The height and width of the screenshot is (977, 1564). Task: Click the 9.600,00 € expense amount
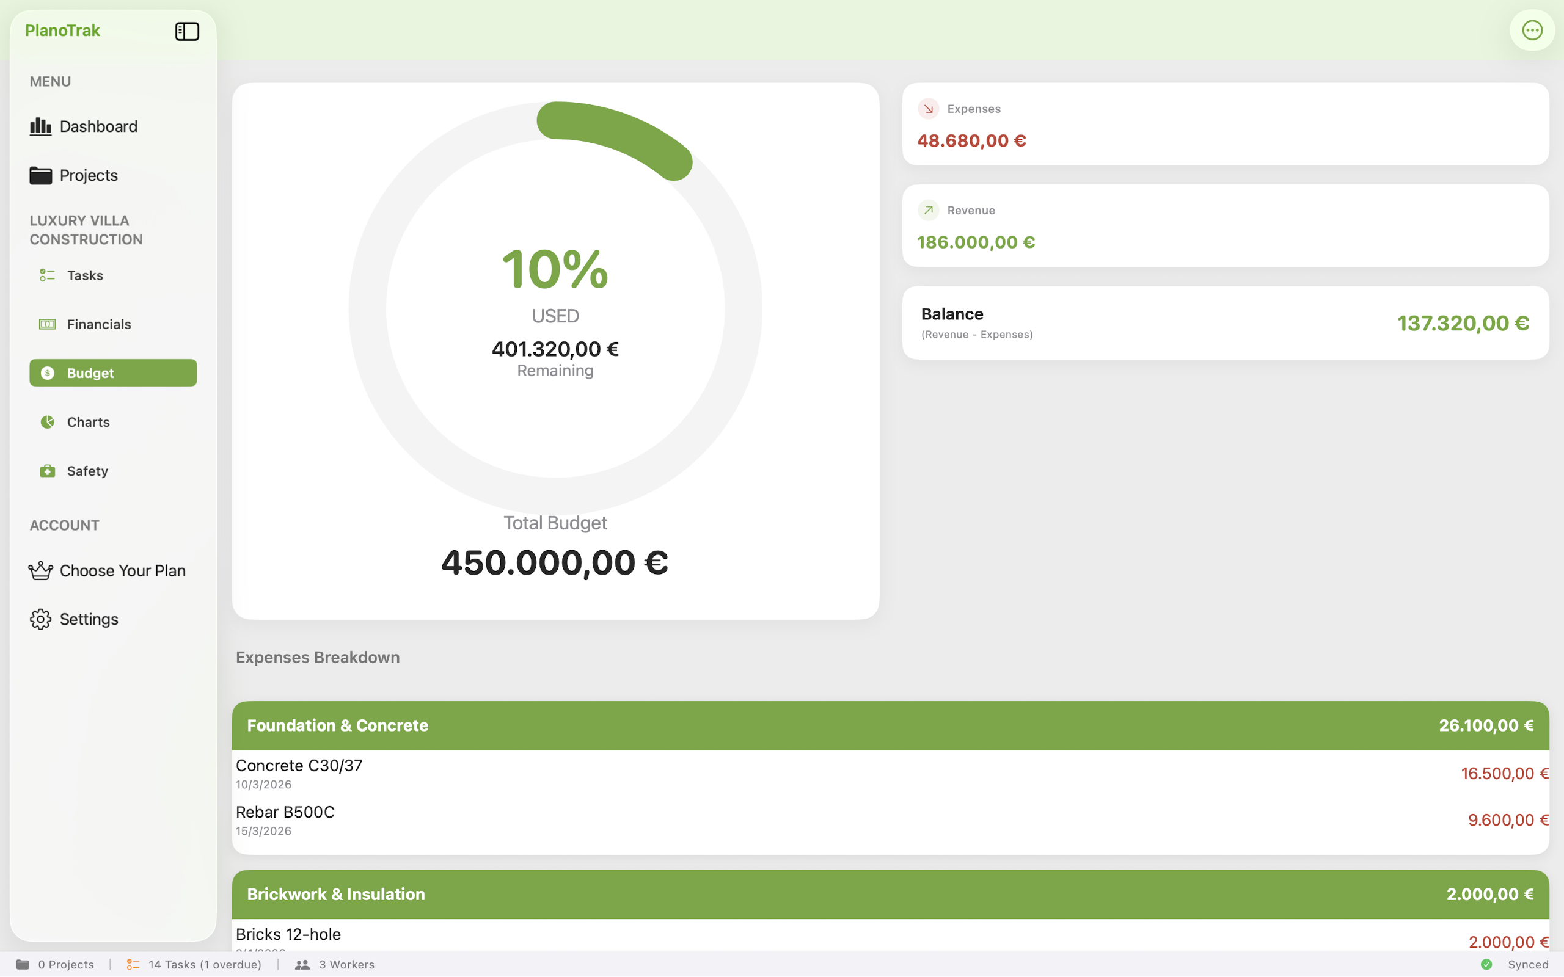[x=1508, y=820]
